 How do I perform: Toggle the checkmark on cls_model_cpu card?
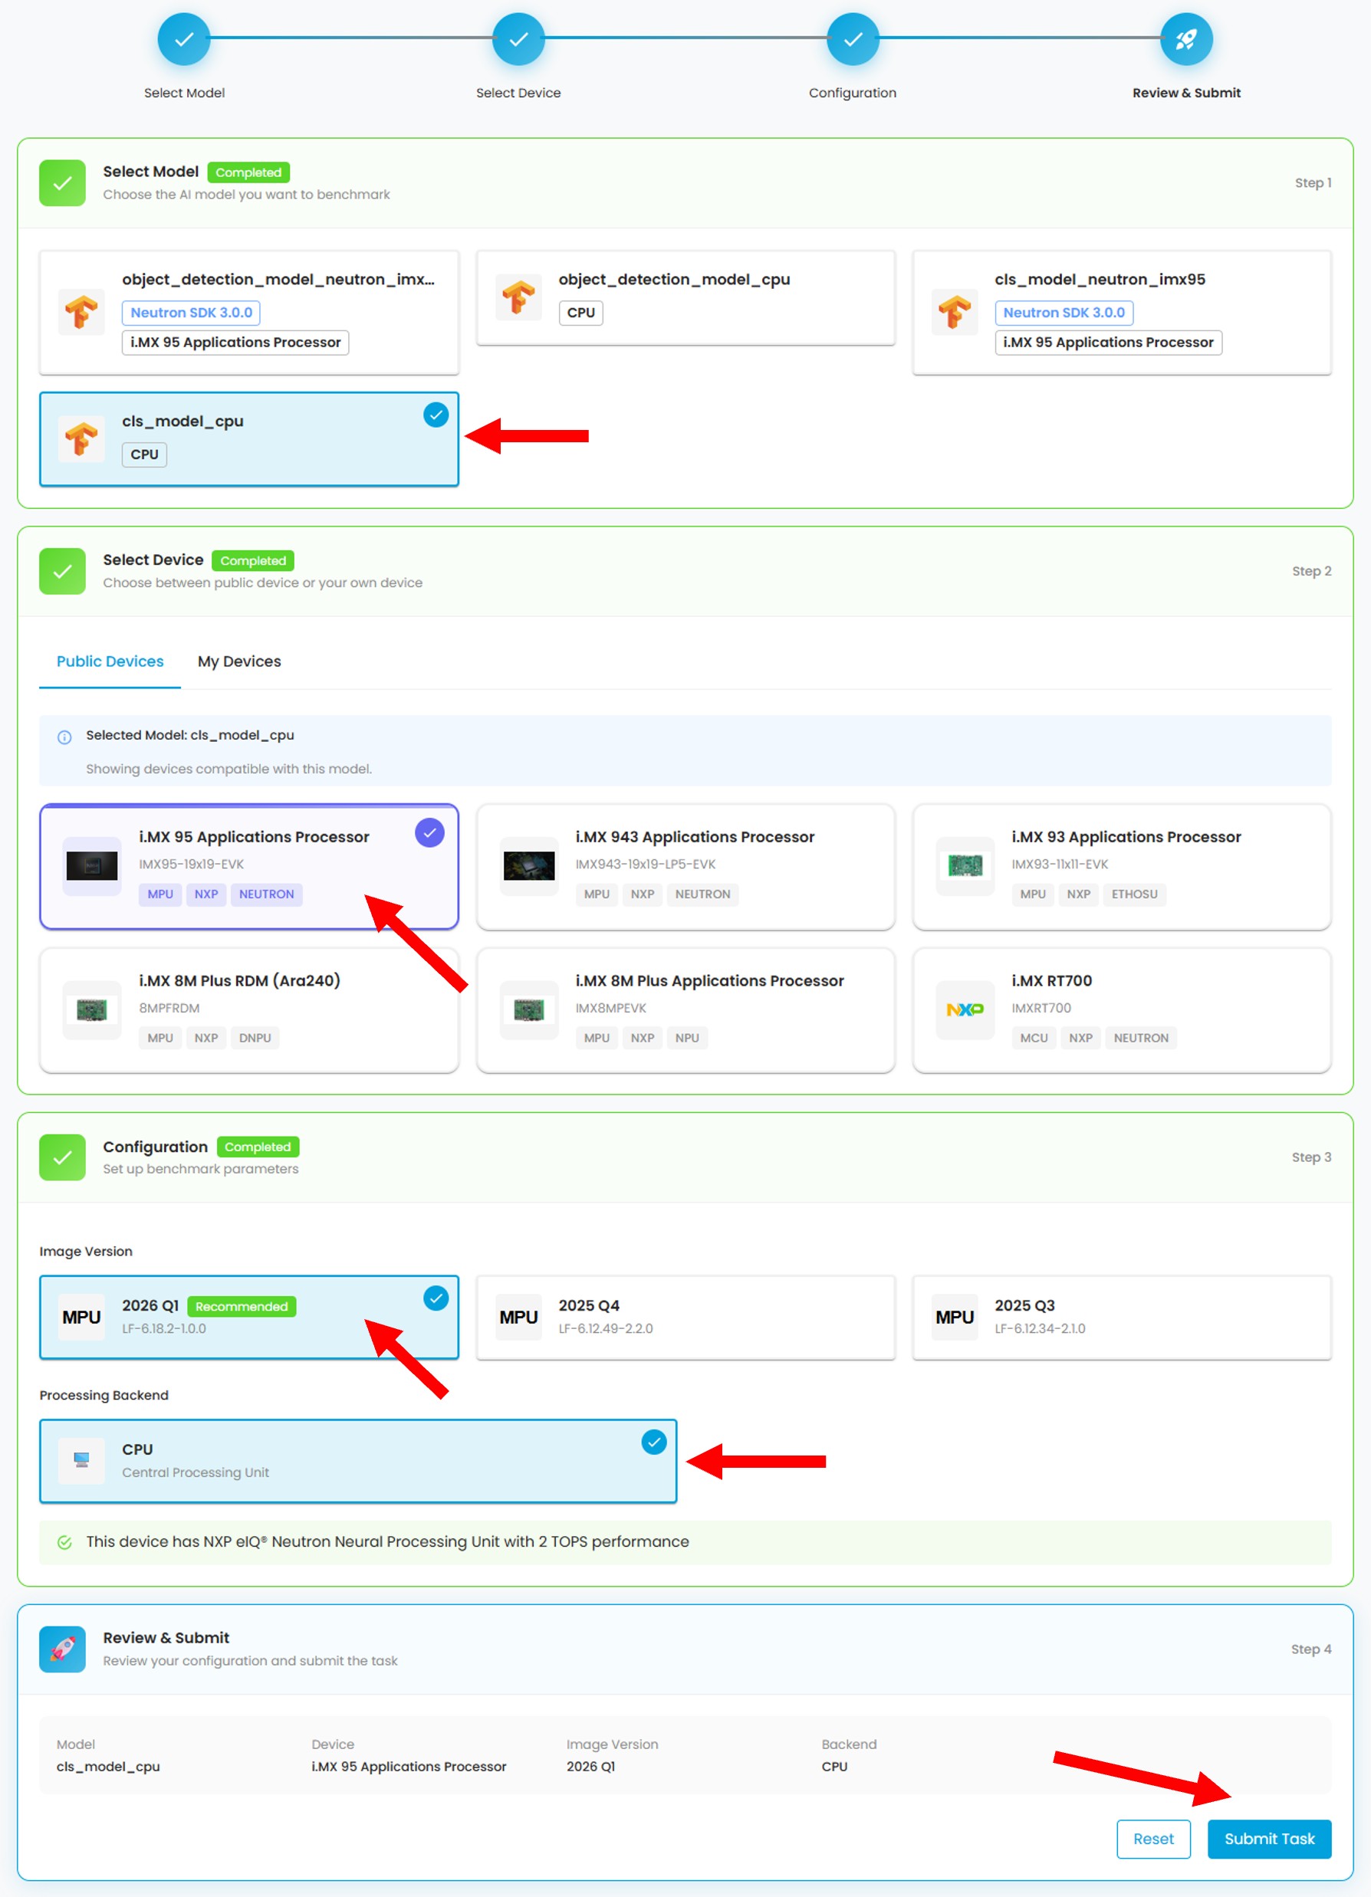point(436,415)
